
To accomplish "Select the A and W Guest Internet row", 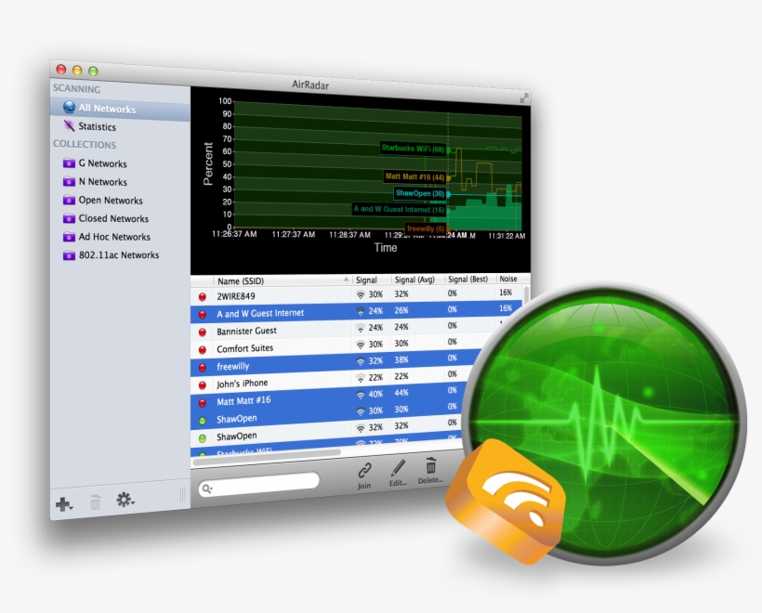I will [x=356, y=312].
